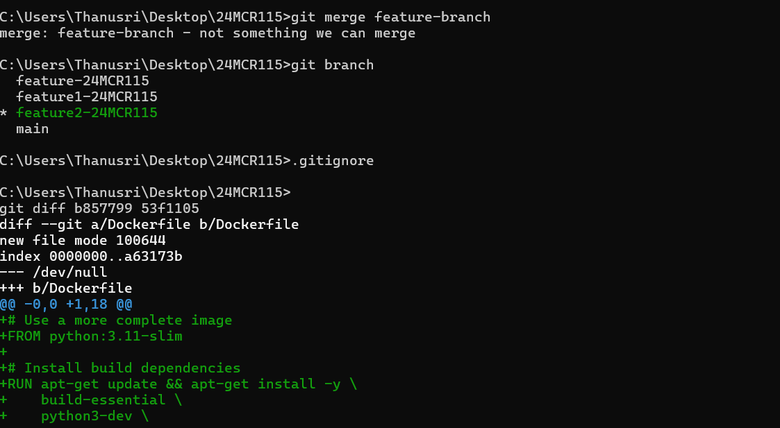Select the merge error message line
Screen dimensions: 780x428
pyautogui.click(x=208, y=33)
